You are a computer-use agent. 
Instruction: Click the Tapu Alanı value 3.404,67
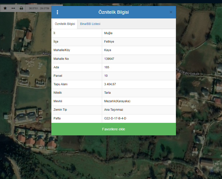(x=110, y=84)
